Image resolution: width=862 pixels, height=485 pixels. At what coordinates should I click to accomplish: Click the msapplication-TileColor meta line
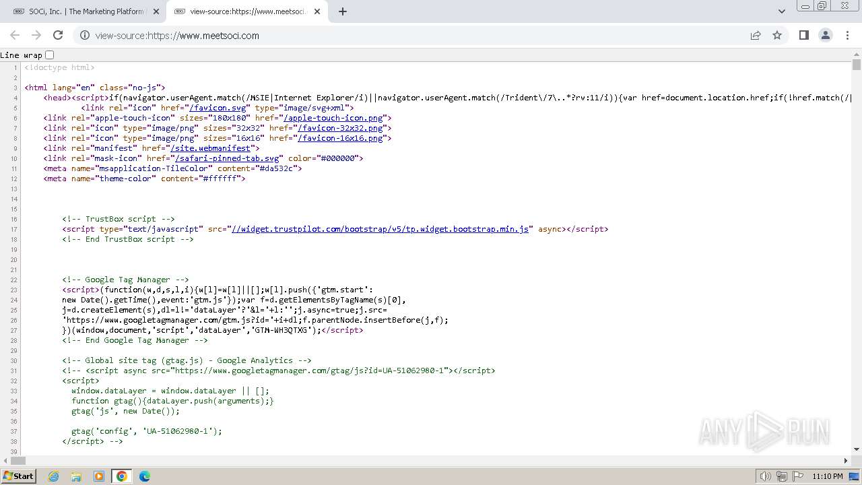(172, 168)
